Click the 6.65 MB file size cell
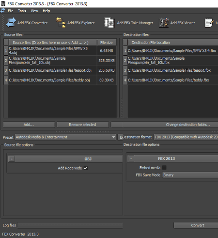This screenshot has width=218, height=238. (x=107, y=50)
